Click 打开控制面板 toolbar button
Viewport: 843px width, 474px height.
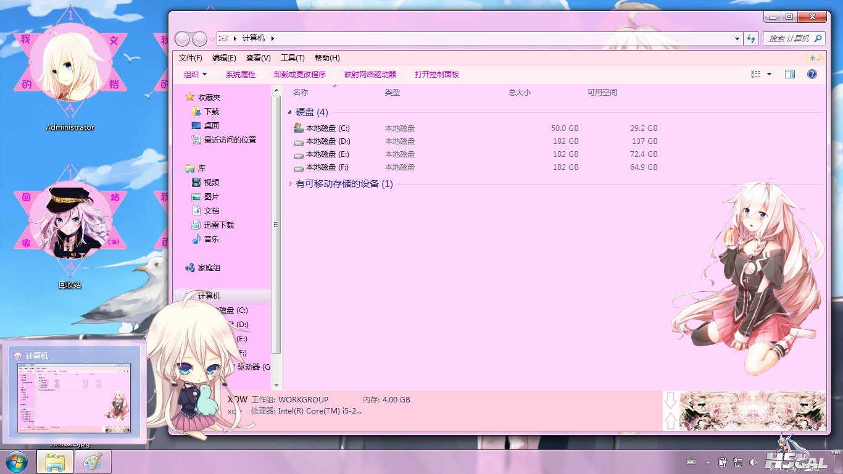point(437,74)
